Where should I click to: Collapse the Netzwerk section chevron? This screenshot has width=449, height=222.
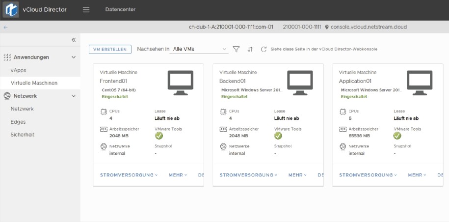tap(74, 96)
